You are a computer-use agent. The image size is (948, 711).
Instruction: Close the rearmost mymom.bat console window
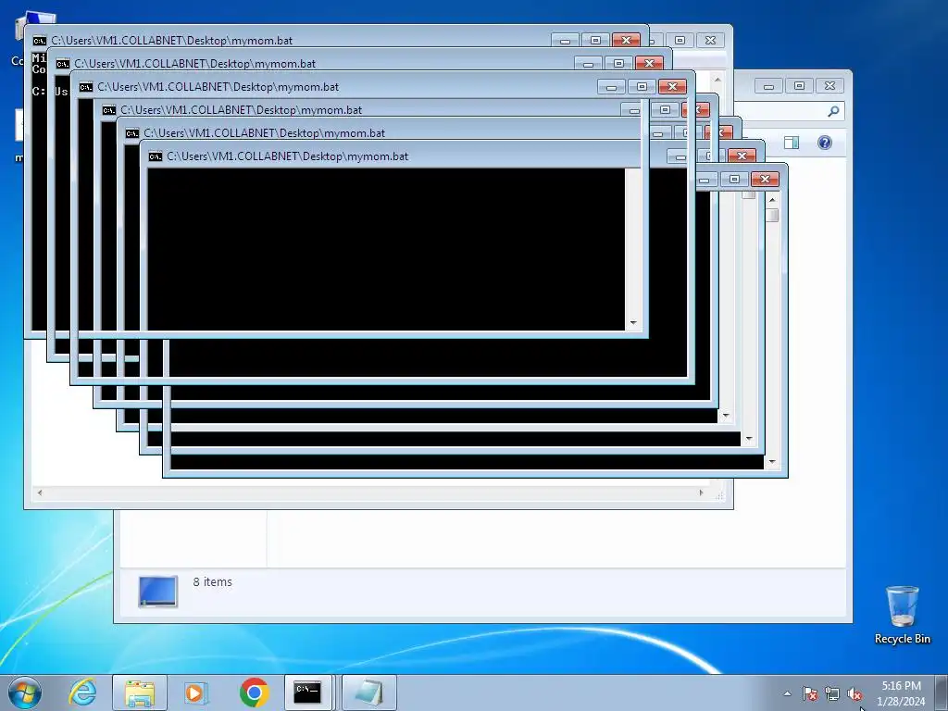627,41
